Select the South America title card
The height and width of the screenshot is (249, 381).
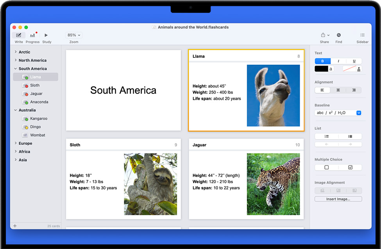(123, 90)
